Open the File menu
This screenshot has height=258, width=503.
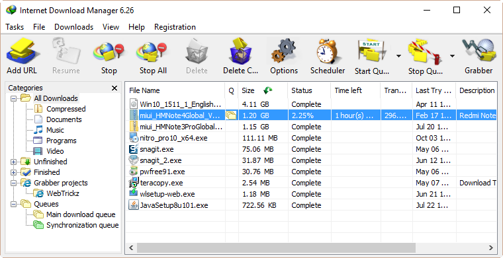(x=39, y=27)
